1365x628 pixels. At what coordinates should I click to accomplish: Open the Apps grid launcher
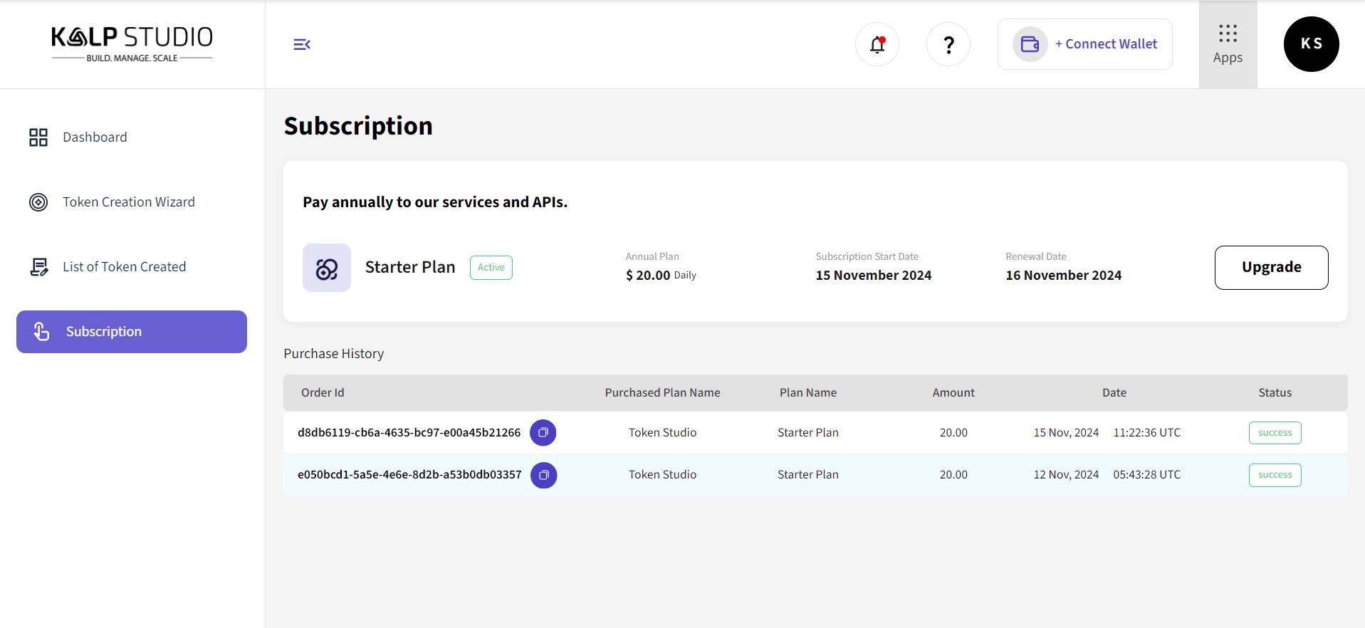pos(1228,44)
